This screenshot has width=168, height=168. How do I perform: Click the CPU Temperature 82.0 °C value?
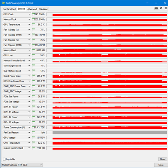click(39, 143)
